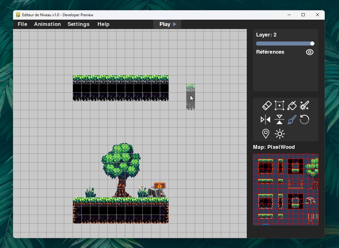Open the Settings menu
The image size is (339, 248).
79,24
